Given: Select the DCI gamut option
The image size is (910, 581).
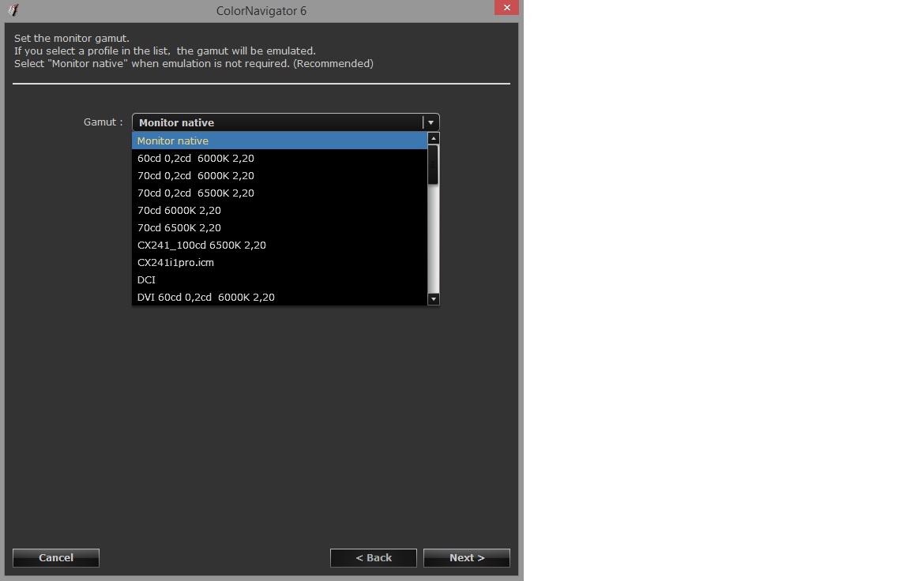Looking at the screenshot, I should 279,280.
